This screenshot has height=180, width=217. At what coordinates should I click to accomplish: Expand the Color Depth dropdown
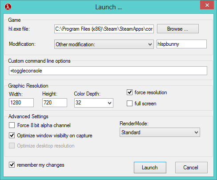[94, 103]
